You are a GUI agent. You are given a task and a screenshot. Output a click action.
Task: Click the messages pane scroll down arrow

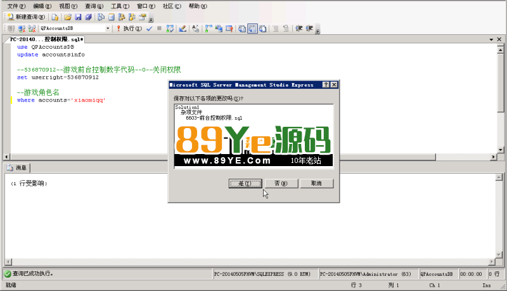(x=499, y=255)
